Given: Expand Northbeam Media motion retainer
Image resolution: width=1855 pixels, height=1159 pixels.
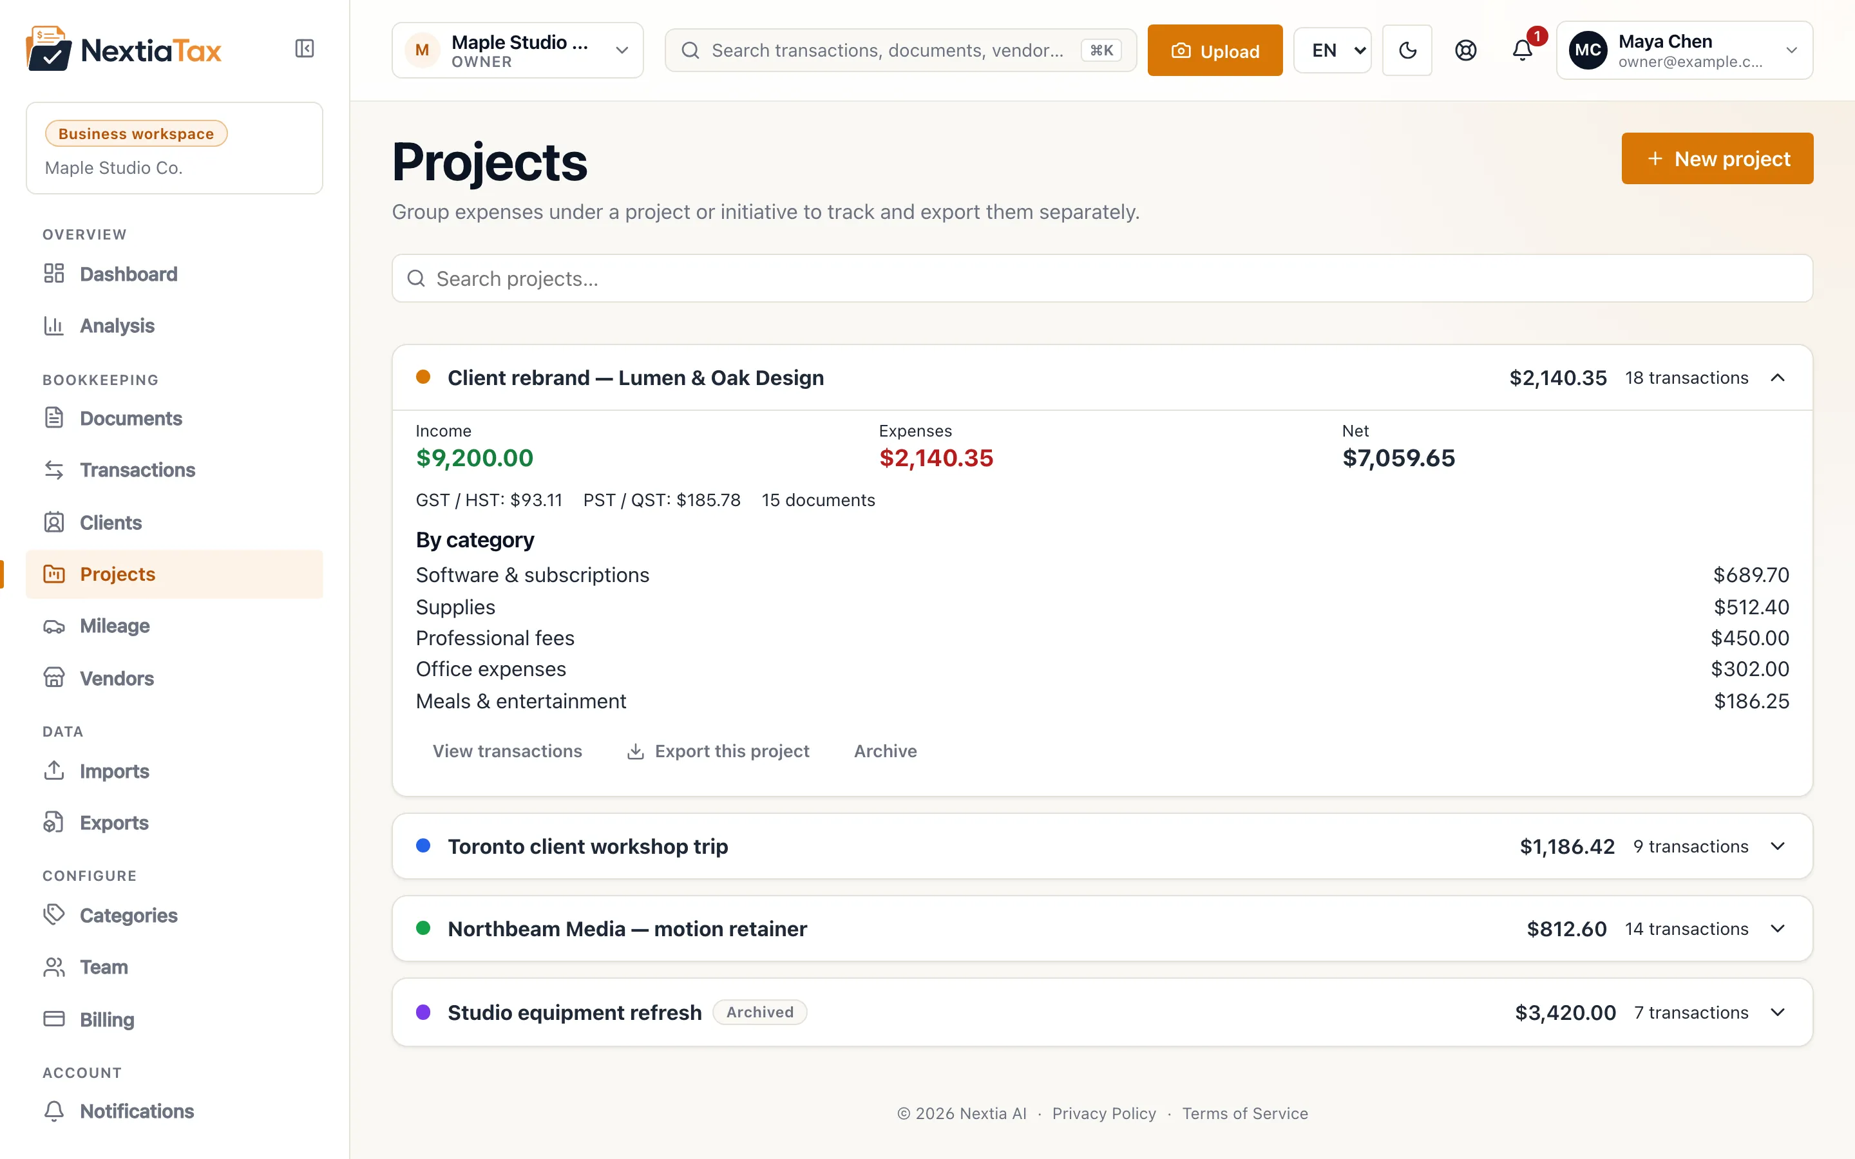Looking at the screenshot, I should pyautogui.click(x=1778, y=929).
